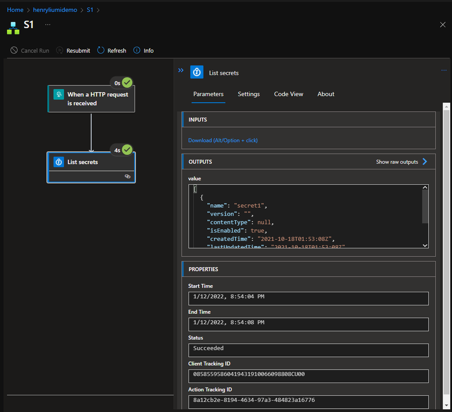Click Show raw outputs

pos(397,162)
